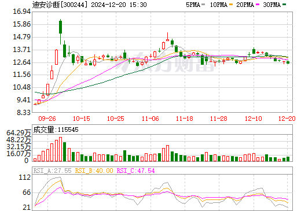Screen dimensions: 301x211
Task: Click the green 30PMA legend color marker
Action: pos(284,5)
